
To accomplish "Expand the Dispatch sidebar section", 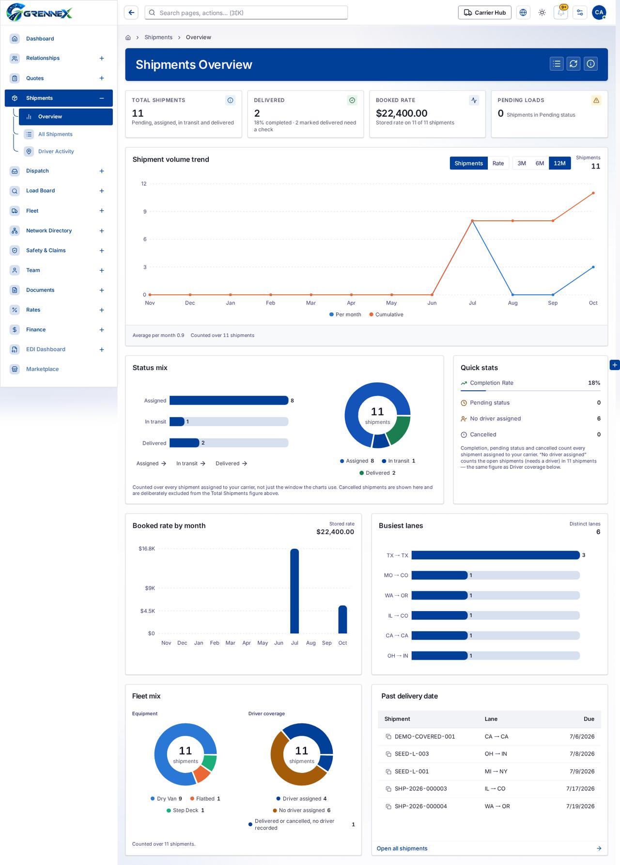I will click(102, 171).
